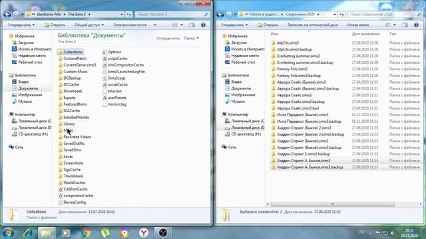Viewport: 426px width, 239px height.
Task: Click Открыть in the right window toolbar
Action: (x=268, y=25)
